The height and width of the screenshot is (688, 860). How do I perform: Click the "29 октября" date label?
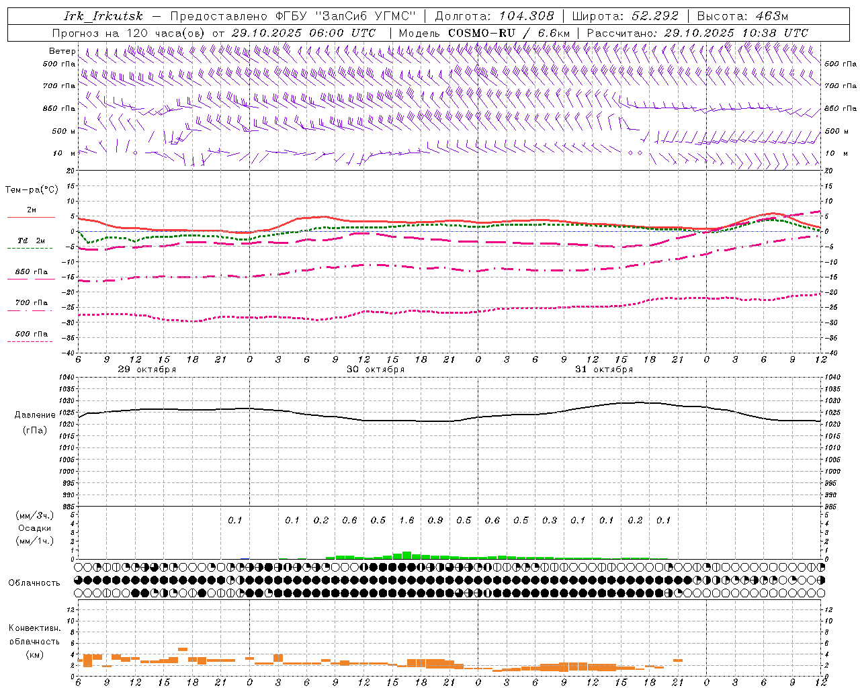[147, 370]
